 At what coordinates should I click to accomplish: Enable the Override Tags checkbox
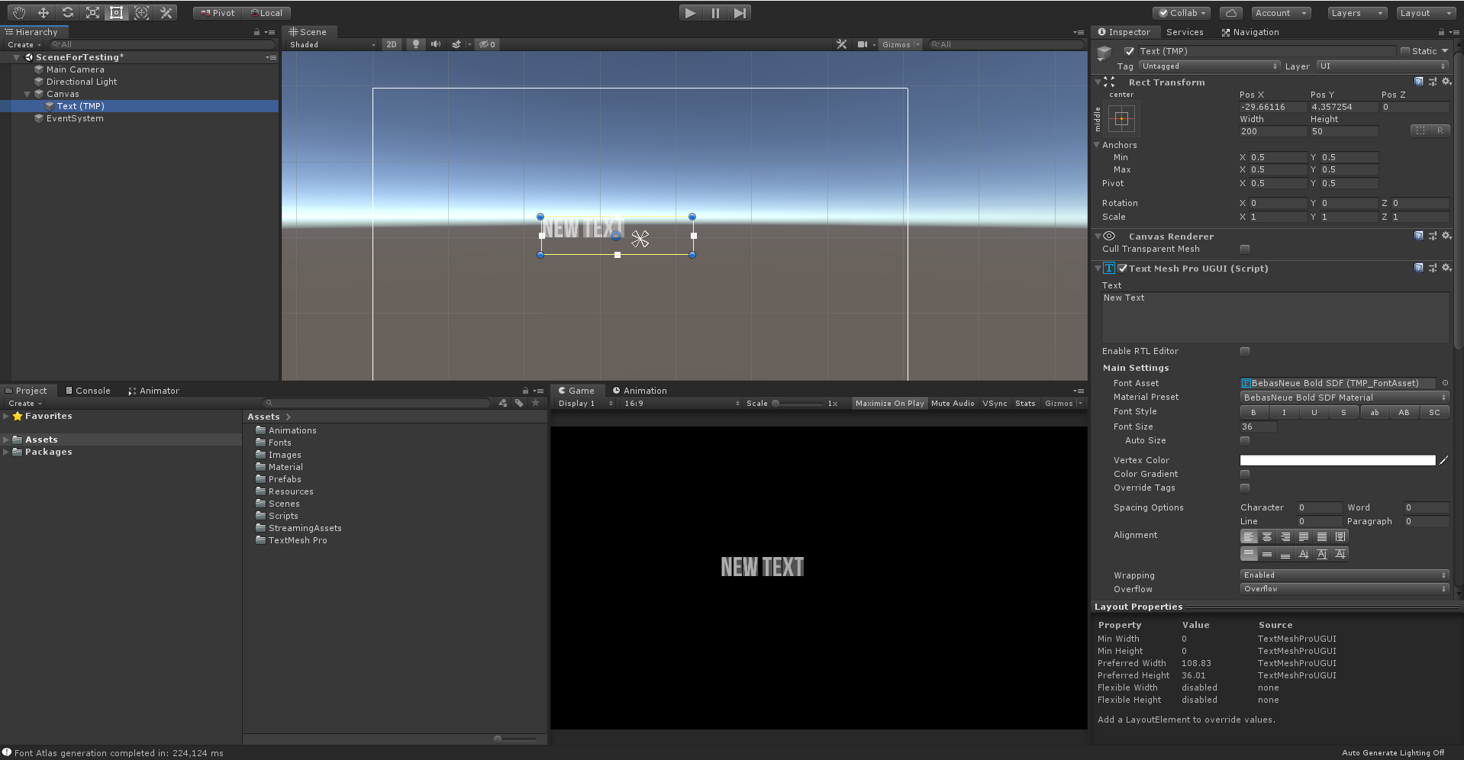pos(1245,488)
